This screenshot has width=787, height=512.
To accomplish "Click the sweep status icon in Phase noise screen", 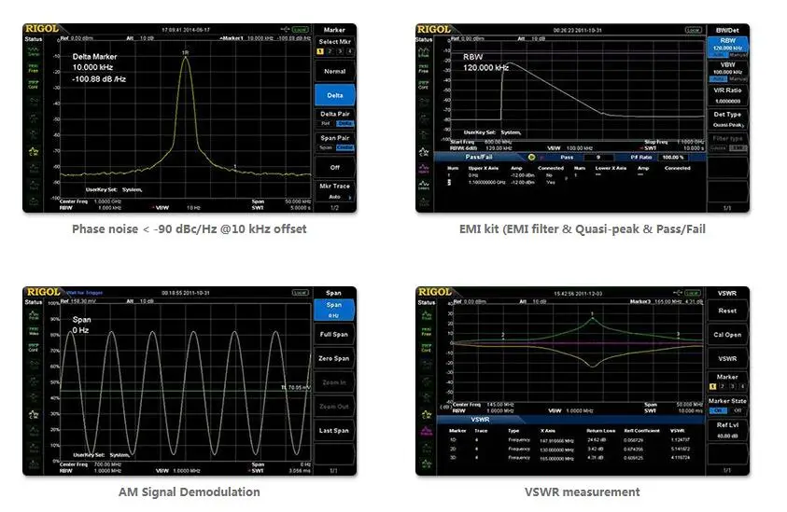I will coord(33,50).
